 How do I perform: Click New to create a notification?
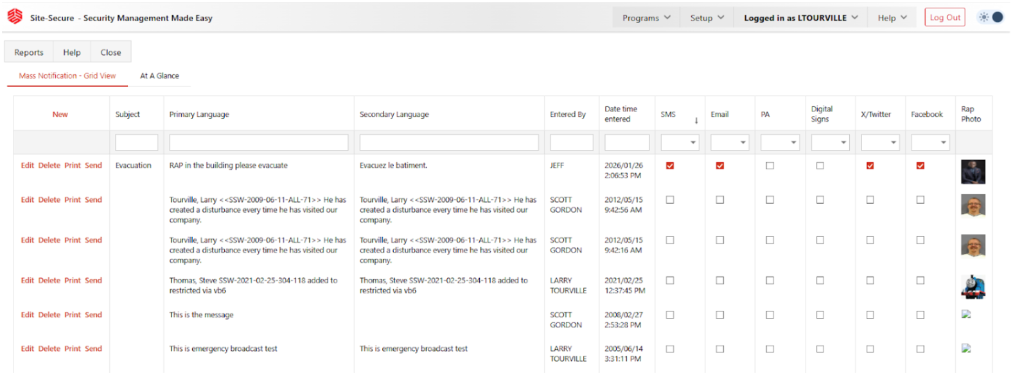click(60, 115)
